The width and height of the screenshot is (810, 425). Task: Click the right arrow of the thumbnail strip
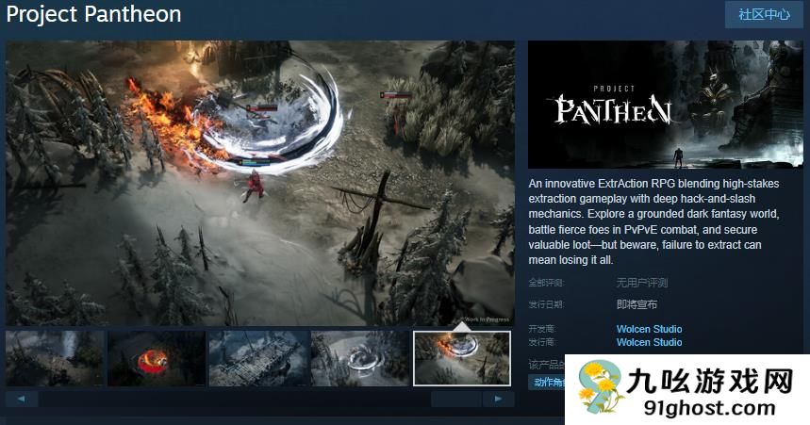point(498,399)
